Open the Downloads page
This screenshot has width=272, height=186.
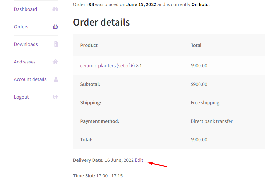pos(26,44)
